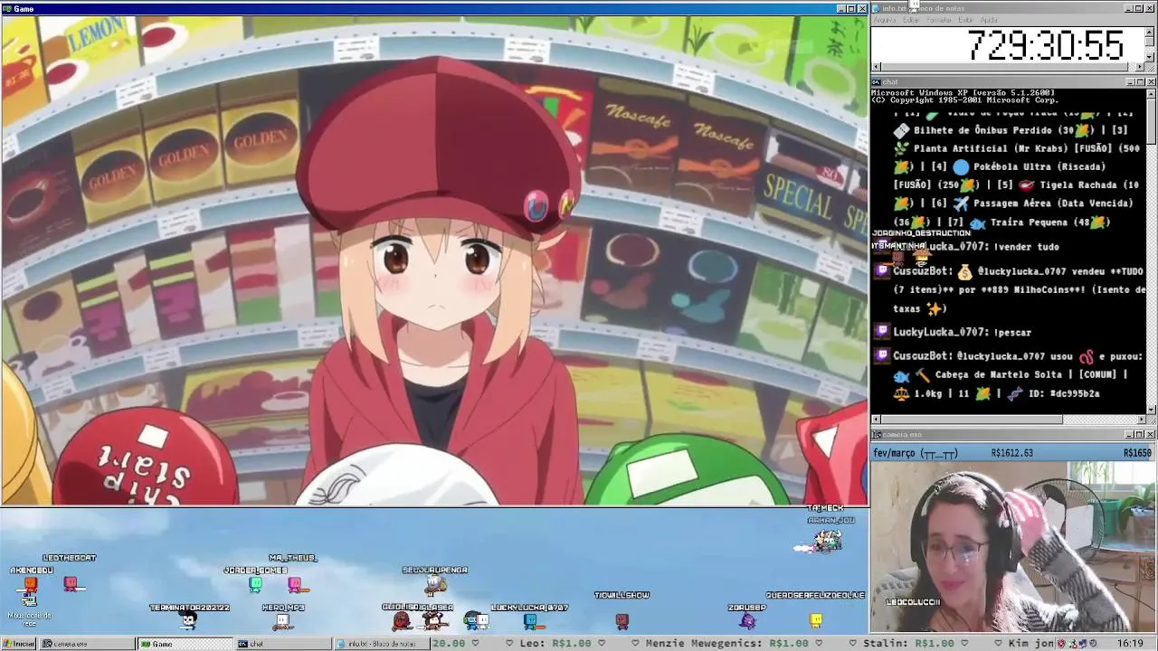Screen dimensions: 1158x651
Task: Click LUCKYLUCKA_0707's blue avatar
Action: click(x=530, y=620)
